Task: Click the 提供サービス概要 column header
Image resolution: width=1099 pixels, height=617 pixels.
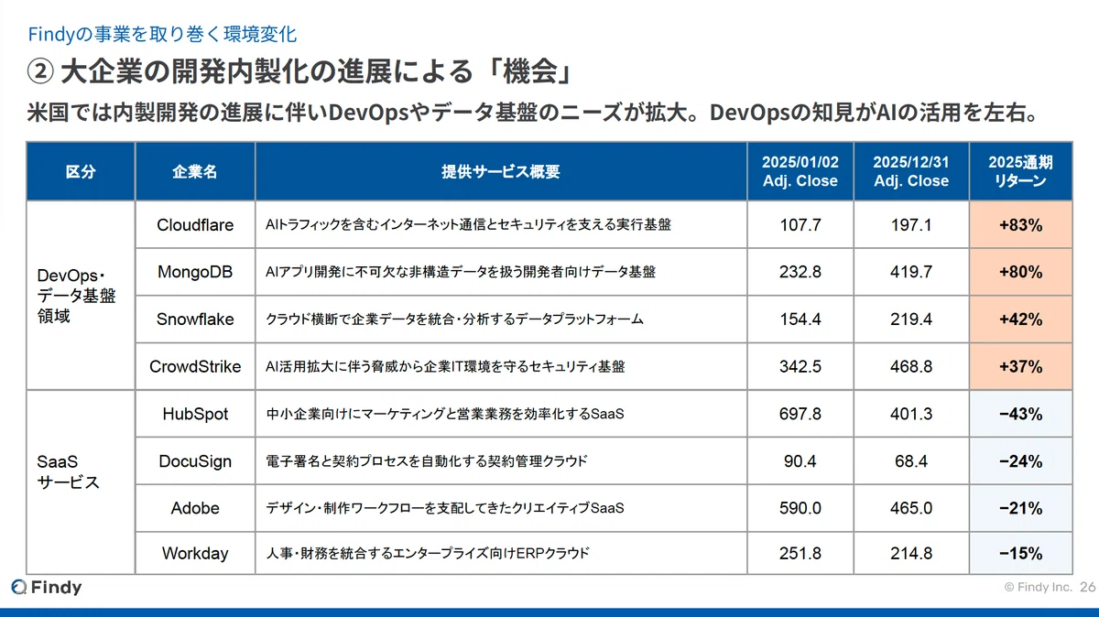Action: click(x=501, y=171)
